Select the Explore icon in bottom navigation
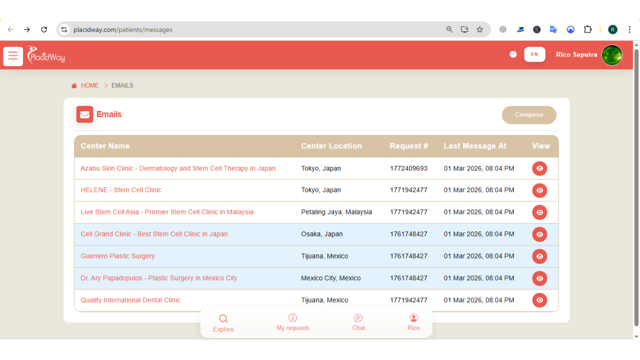640x360 pixels. [223, 322]
